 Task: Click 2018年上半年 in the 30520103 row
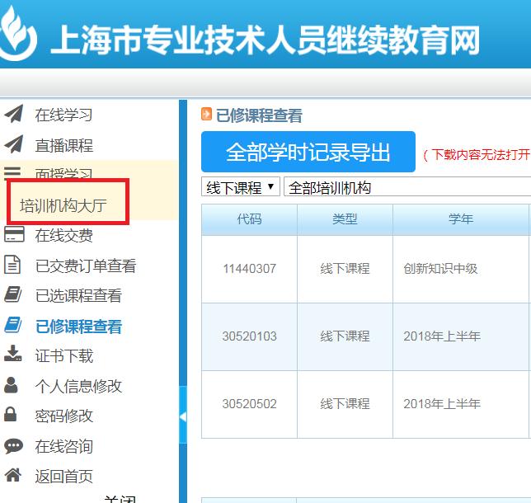pos(442,336)
